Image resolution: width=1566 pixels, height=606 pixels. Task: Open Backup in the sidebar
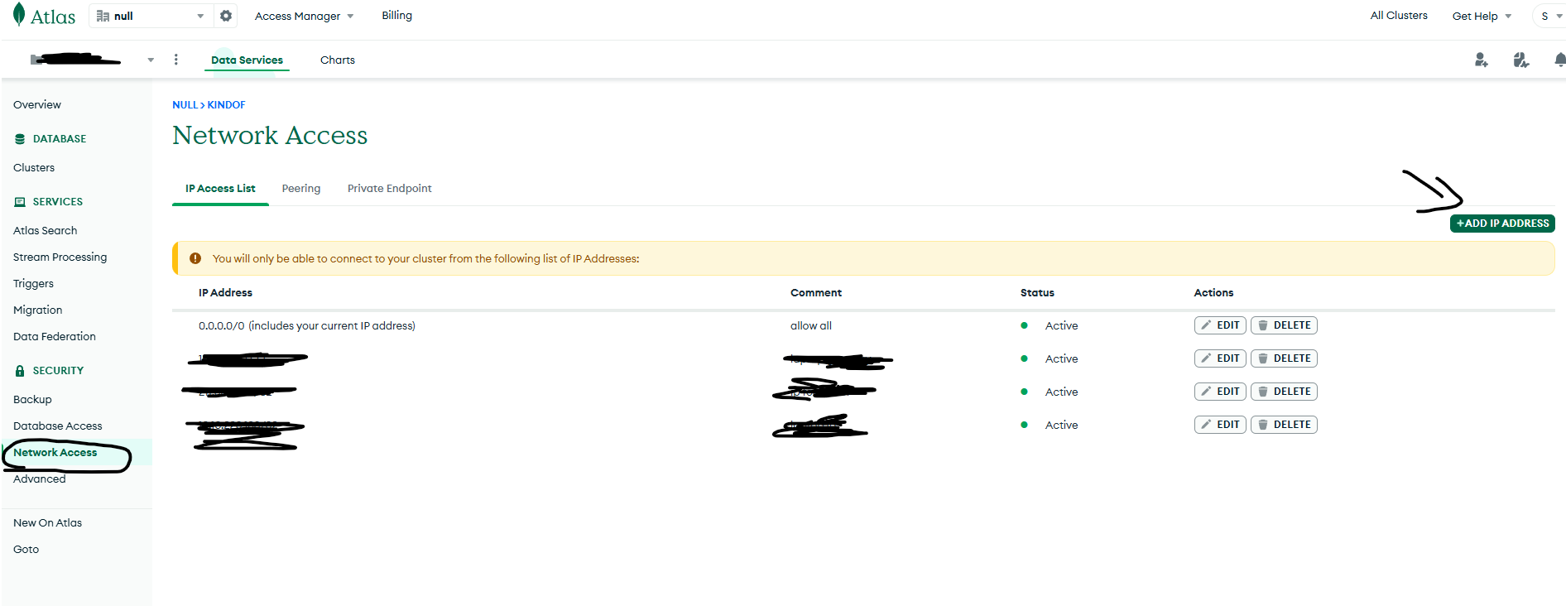point(32,400)
